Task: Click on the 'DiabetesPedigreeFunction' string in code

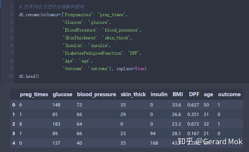Action: pyautogui.click(x=93, y=53)
